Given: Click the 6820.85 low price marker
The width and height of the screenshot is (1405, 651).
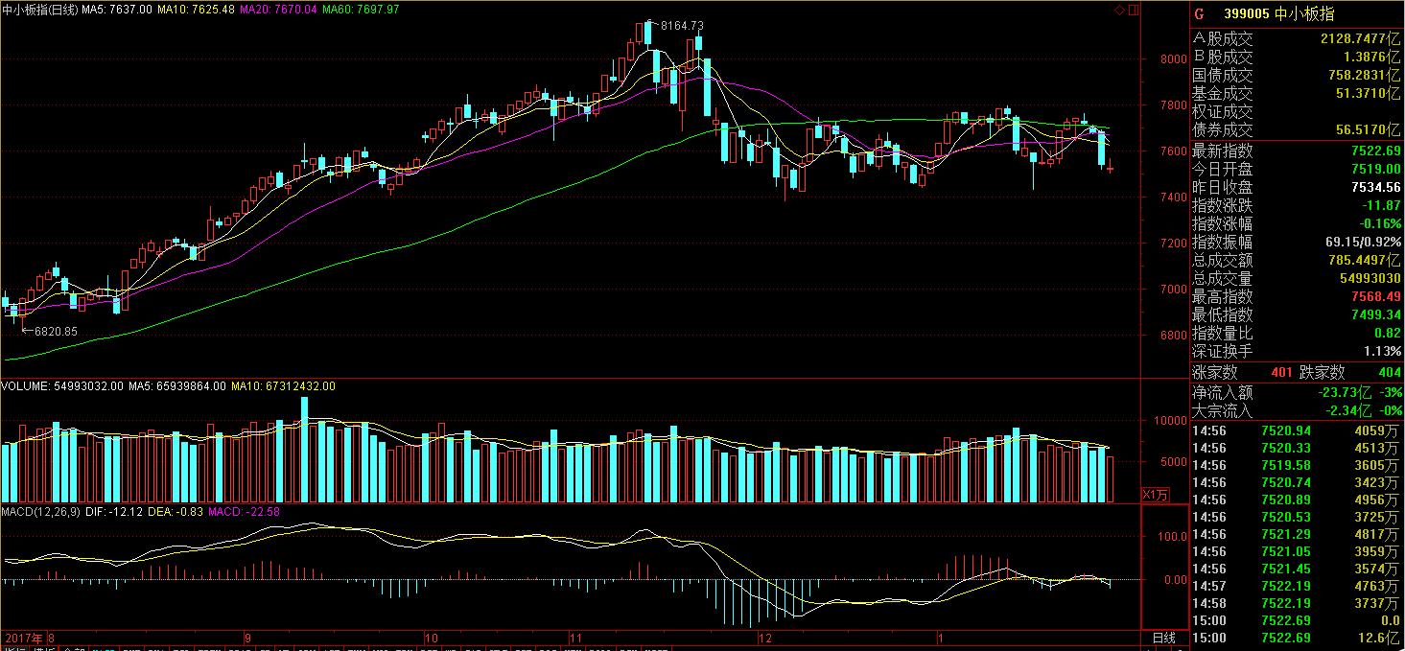Looking at the screenshot, I should tap(56, 331).
